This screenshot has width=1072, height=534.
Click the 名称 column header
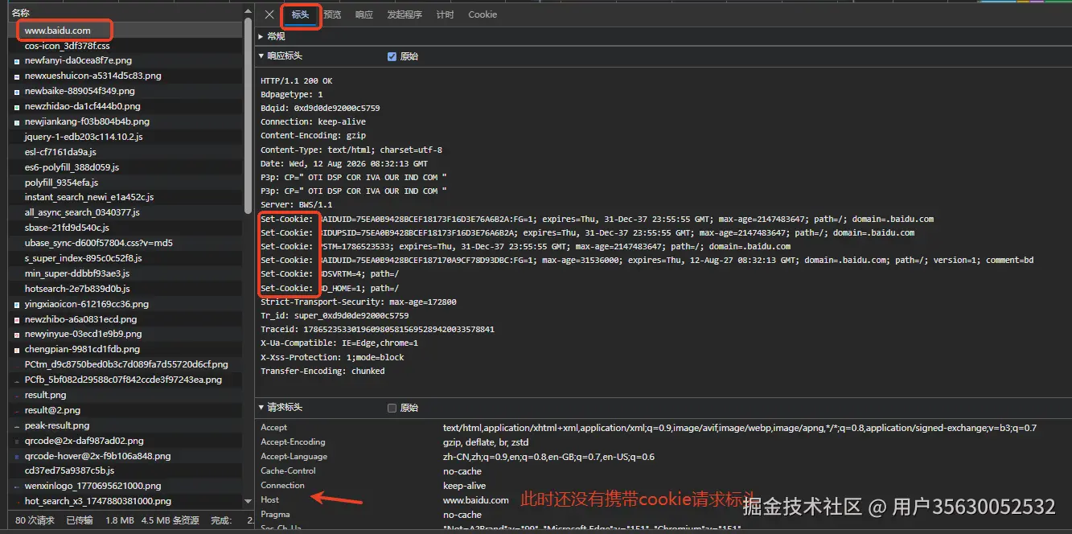(x=21, y=13)
